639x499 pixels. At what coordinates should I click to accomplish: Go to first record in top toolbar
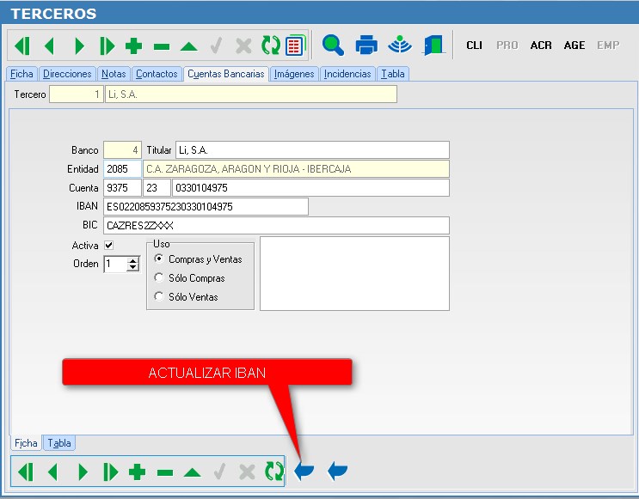point(22,46)
